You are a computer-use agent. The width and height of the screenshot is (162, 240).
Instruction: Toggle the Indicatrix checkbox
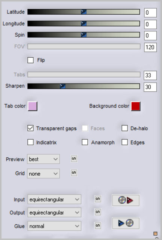pyautogui.click(x=30, y=142)
